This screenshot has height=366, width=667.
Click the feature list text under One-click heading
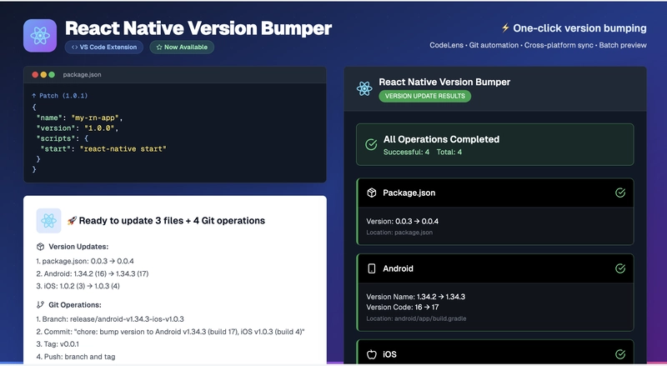(538, 45)
